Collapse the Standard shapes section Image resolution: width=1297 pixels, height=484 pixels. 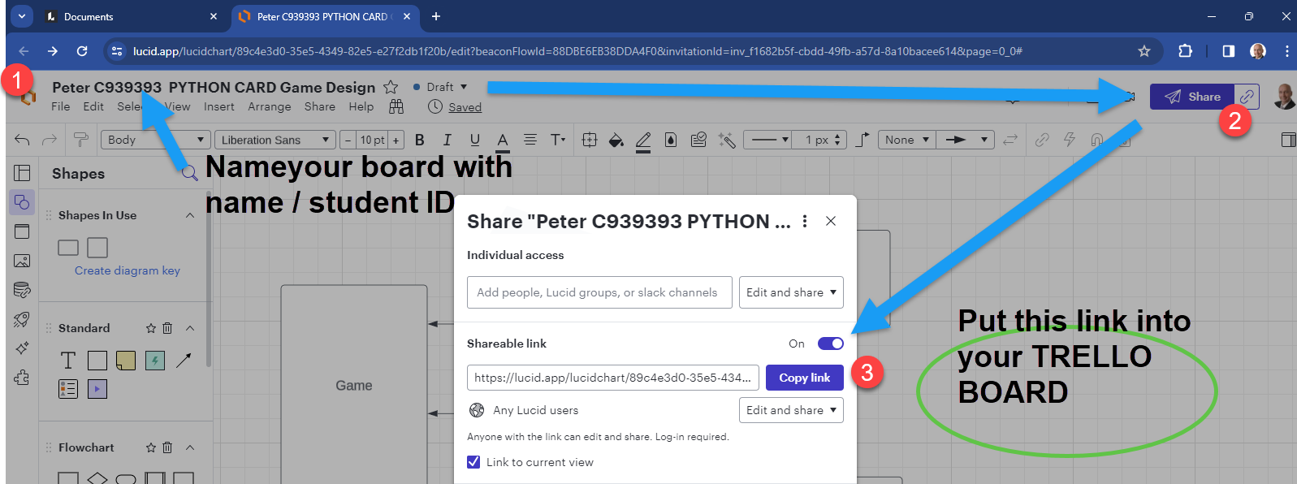[190, 328]
